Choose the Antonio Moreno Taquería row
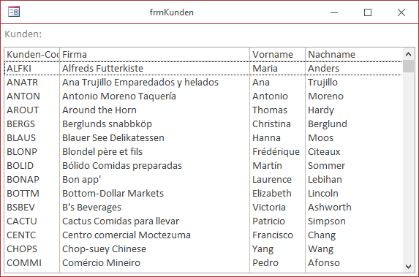419x277 pixels. tap(203, 96)
